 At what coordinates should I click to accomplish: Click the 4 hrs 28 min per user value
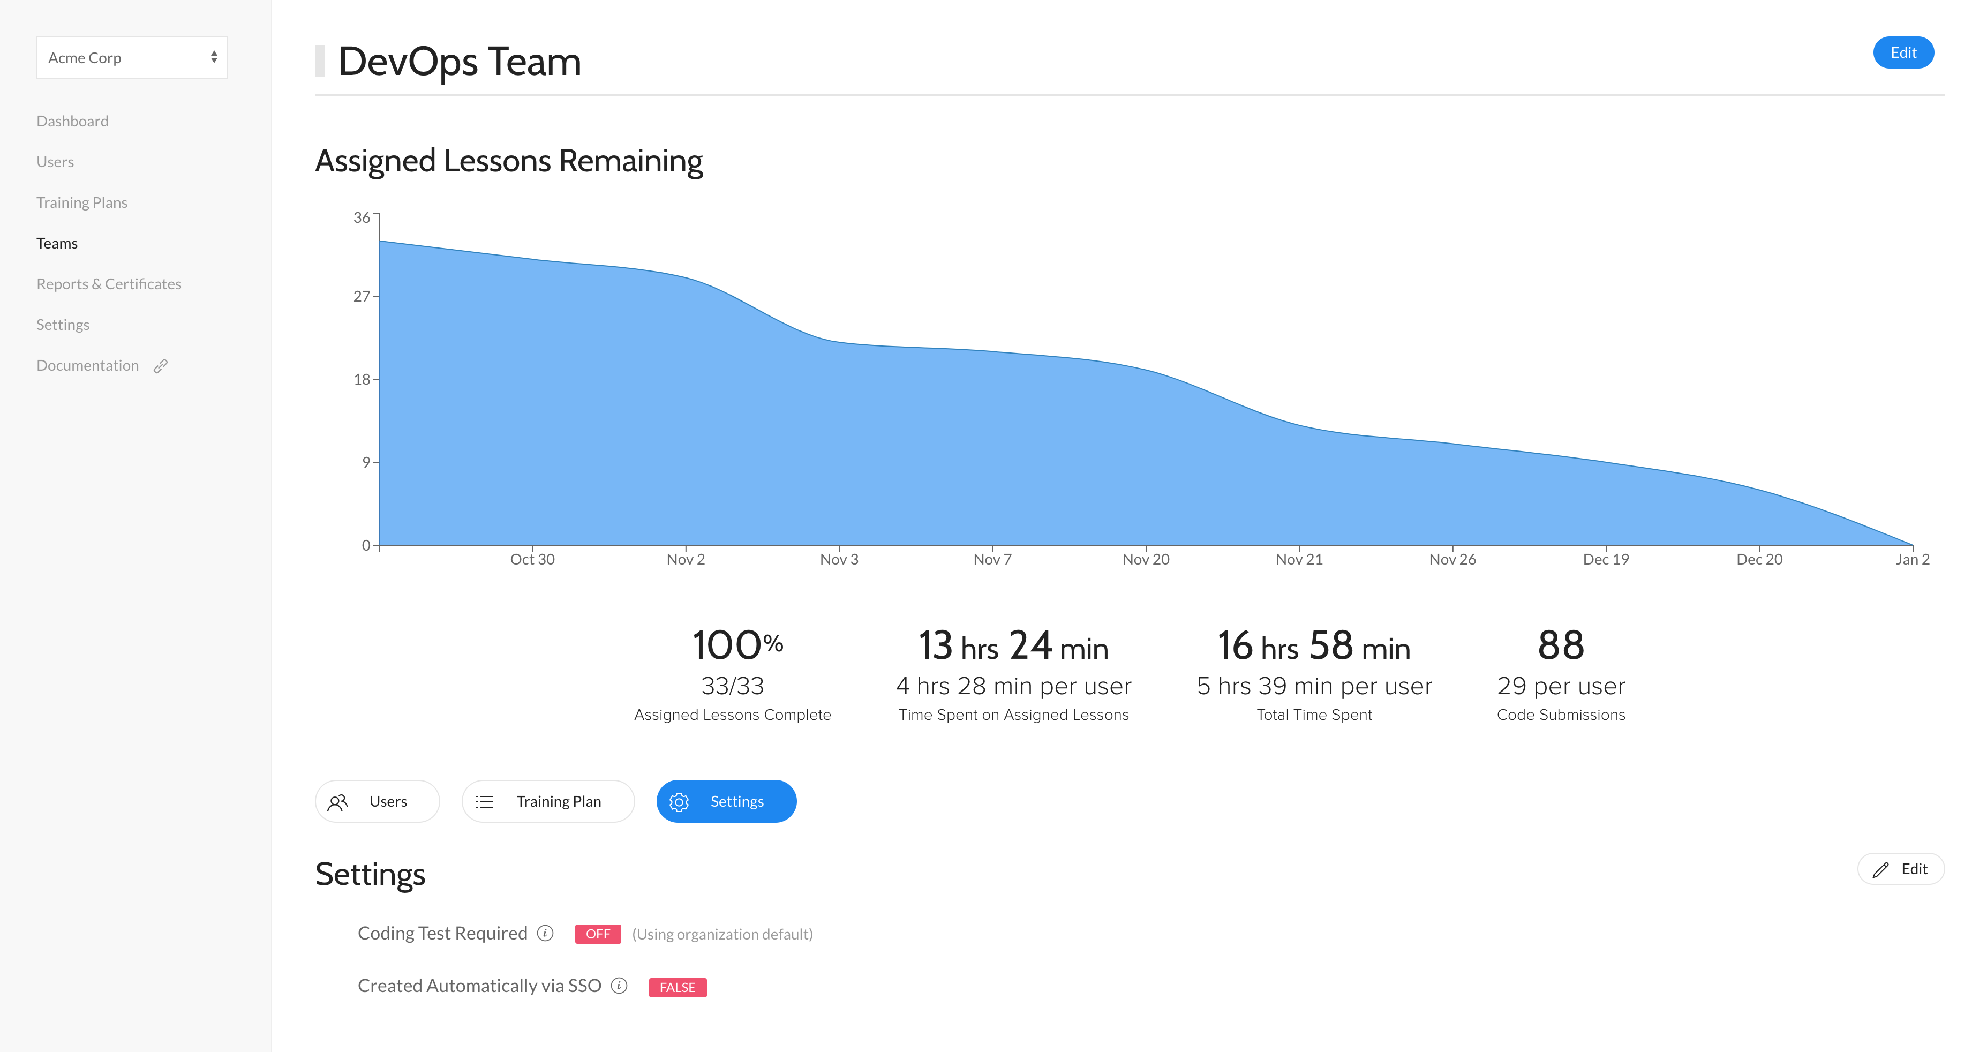(x=1013, y=686)
